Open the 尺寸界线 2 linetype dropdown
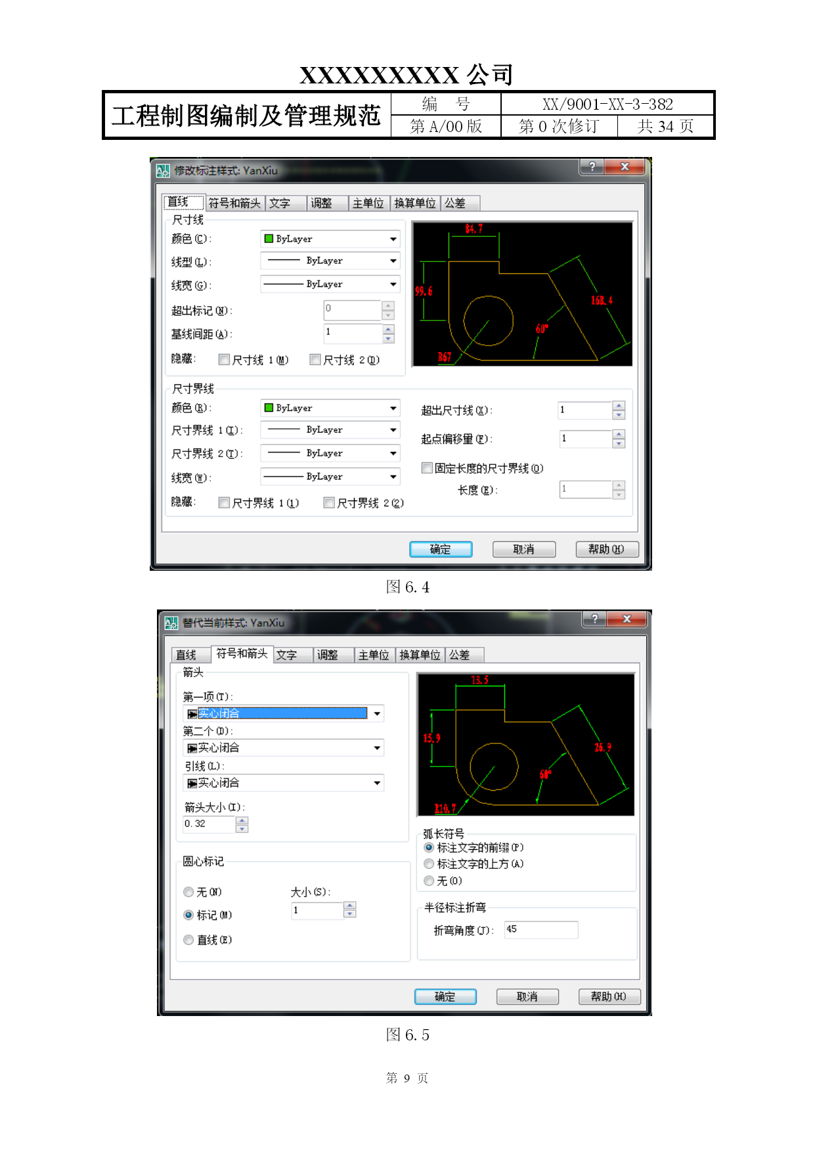 (330, 454)
